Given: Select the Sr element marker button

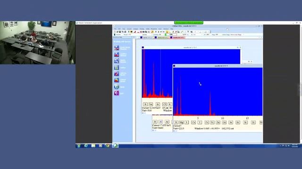Looking at the screenshot, I should (245, 122).
